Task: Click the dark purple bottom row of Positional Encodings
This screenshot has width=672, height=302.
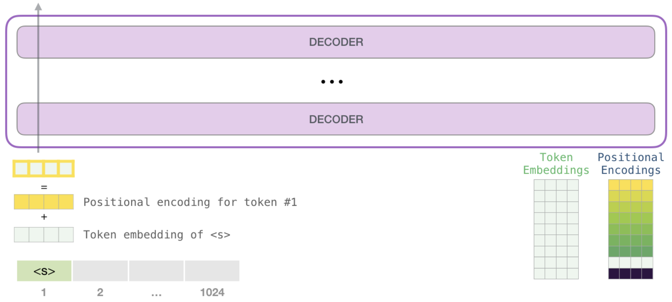Action: pyautogui.click(x=631, y=274)
